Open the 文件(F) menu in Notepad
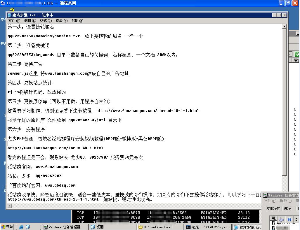Viewport: 300px width, 230px height. click(x=14, y=21)
